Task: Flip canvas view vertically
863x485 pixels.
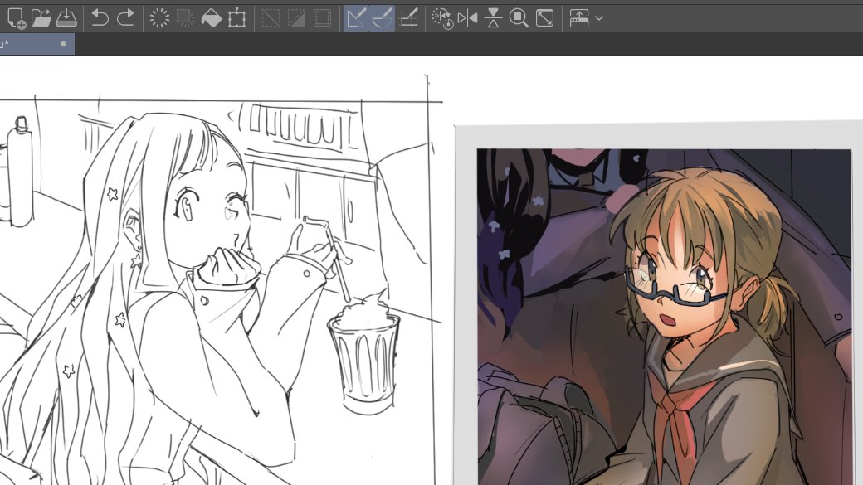Action: click(x=493, y=18)
